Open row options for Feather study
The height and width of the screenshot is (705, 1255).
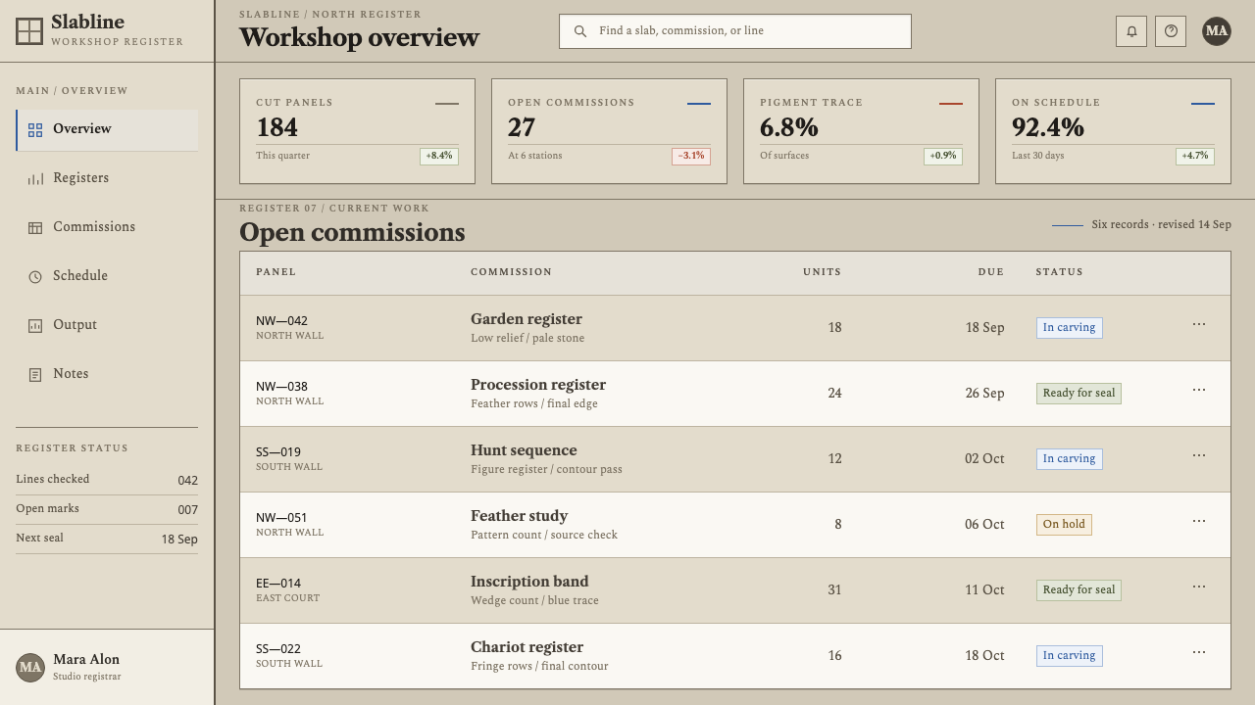(x=1199, y=522)
